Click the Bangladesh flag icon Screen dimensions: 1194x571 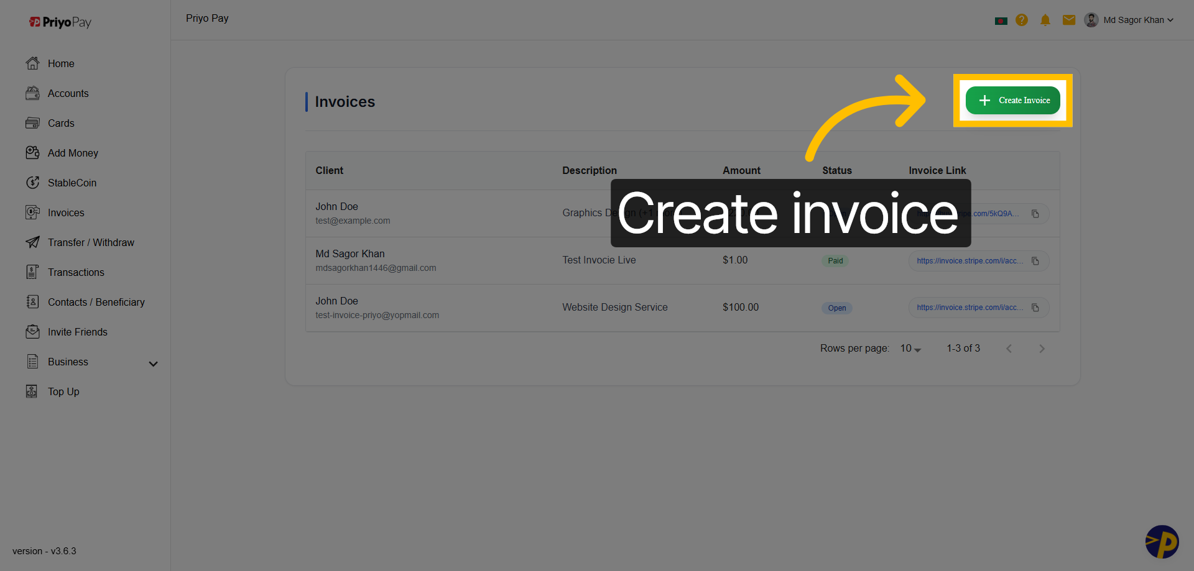(x=1001, y=19)
